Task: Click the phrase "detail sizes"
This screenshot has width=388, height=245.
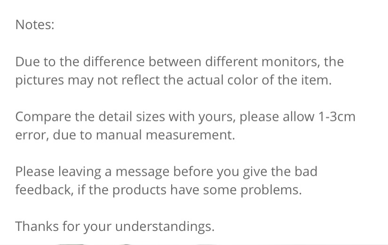Action: click(x=132, y=116)
